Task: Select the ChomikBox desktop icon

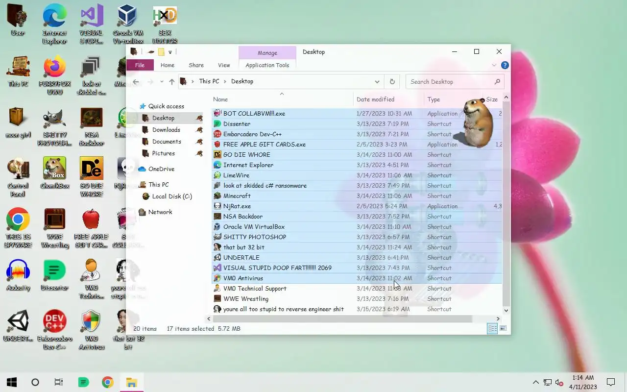Action: 54,173
